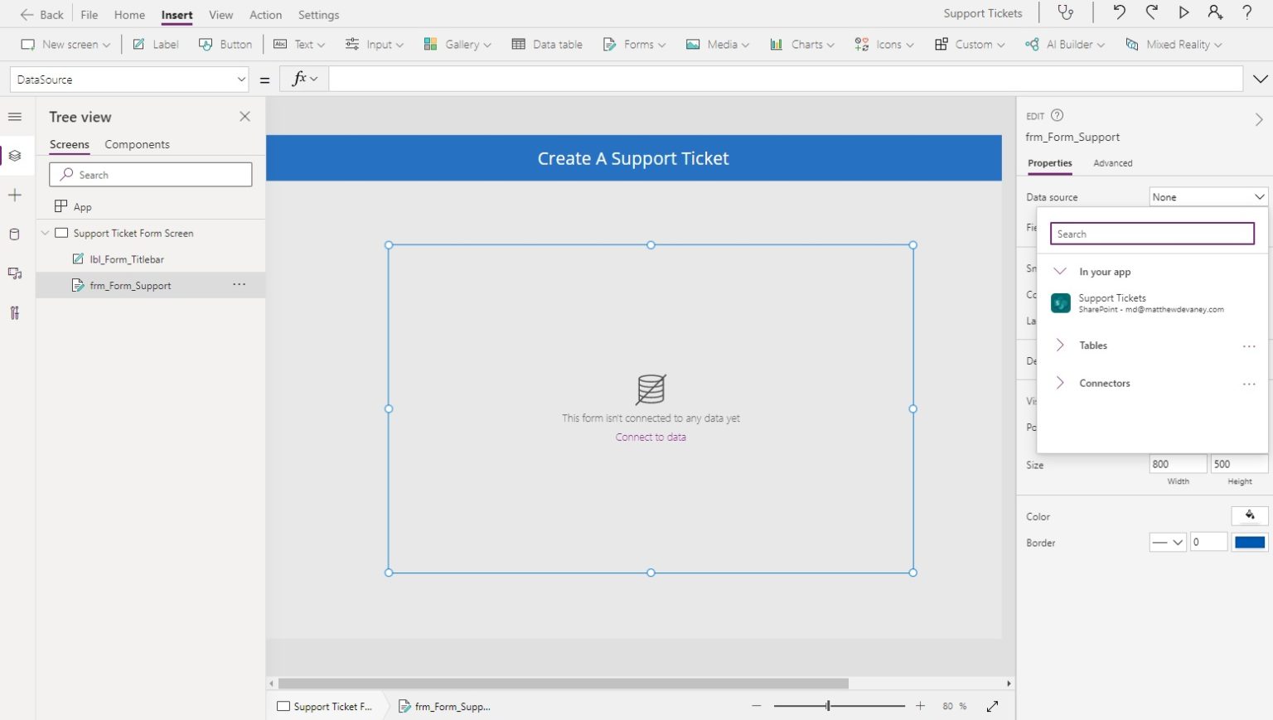Expand the Connectors section
The width and height of the screenshot is (1273, 720).
pyautogui.click(x=1104, y=383)
